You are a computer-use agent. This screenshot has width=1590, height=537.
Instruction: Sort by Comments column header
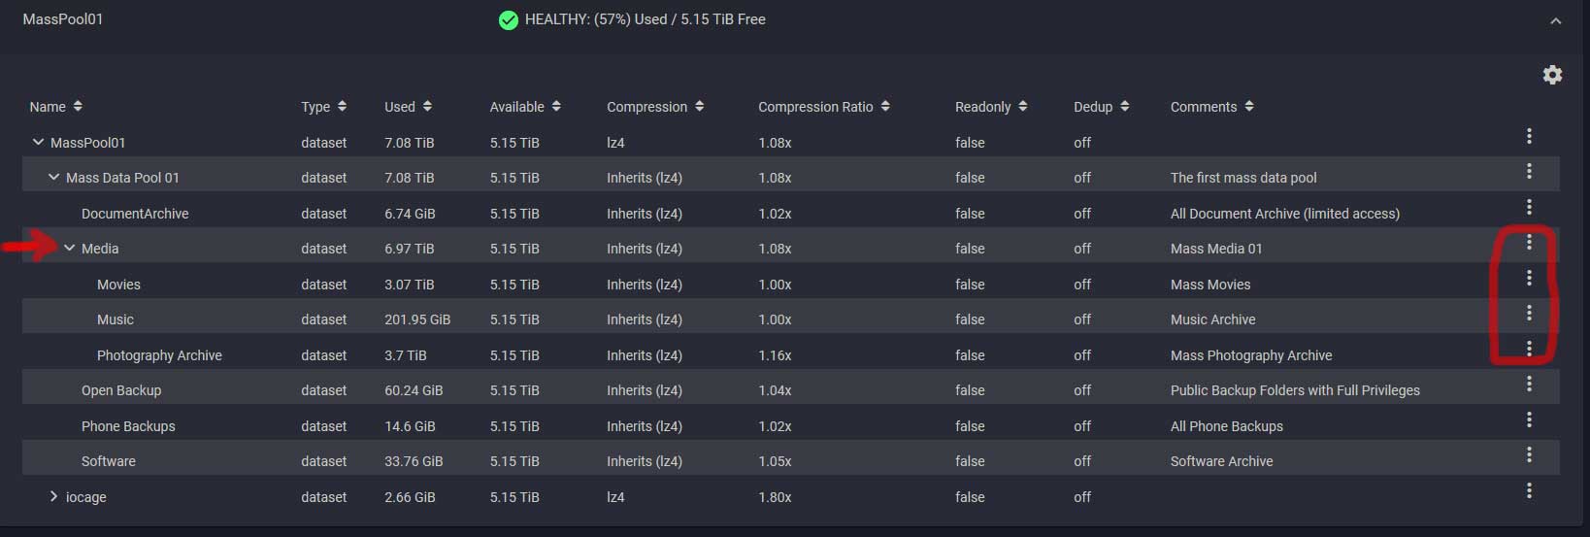click(x=1212, y=107)
